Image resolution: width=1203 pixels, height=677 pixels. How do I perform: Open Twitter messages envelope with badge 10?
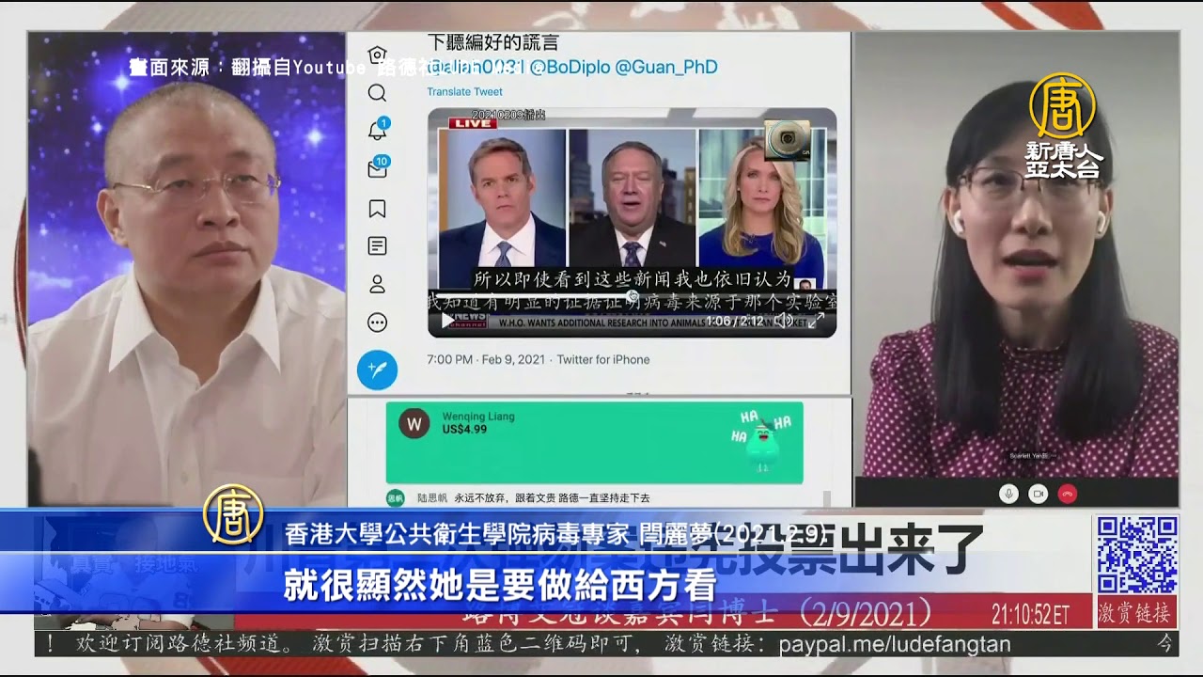pos(378,168)
